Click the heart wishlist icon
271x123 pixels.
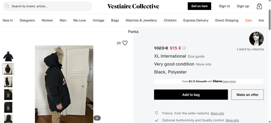coord(125,43)
